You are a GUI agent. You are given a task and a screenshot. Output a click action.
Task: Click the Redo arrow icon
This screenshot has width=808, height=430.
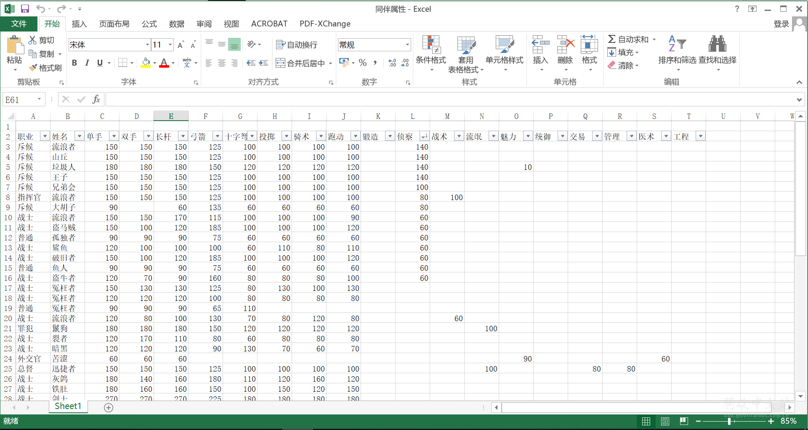tap(61, 9)
